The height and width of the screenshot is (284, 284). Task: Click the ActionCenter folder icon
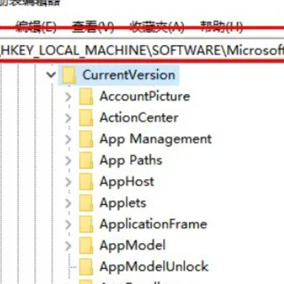coord(86,118)
